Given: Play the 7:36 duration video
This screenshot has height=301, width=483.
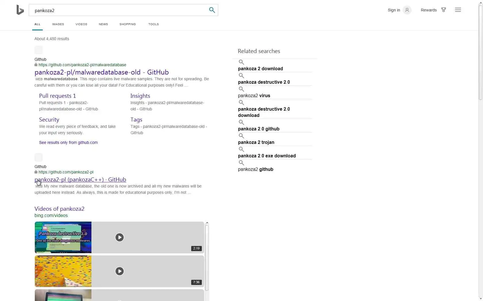Looking at the screenshot, I should coord(119,271).
